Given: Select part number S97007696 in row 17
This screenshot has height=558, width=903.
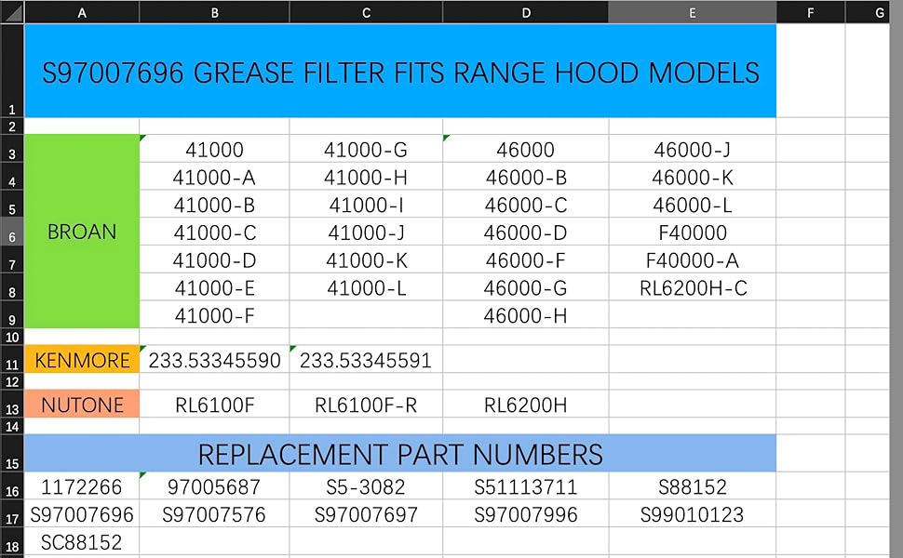Looking at the screenshot, I should (82, 513).
